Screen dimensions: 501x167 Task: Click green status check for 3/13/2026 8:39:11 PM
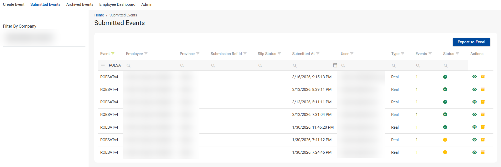click(x=445, y=90)
